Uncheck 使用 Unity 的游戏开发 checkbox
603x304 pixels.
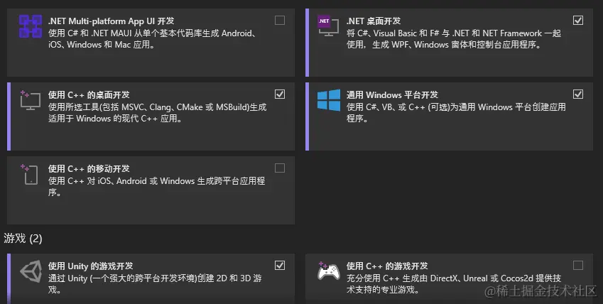pos(280,265)
